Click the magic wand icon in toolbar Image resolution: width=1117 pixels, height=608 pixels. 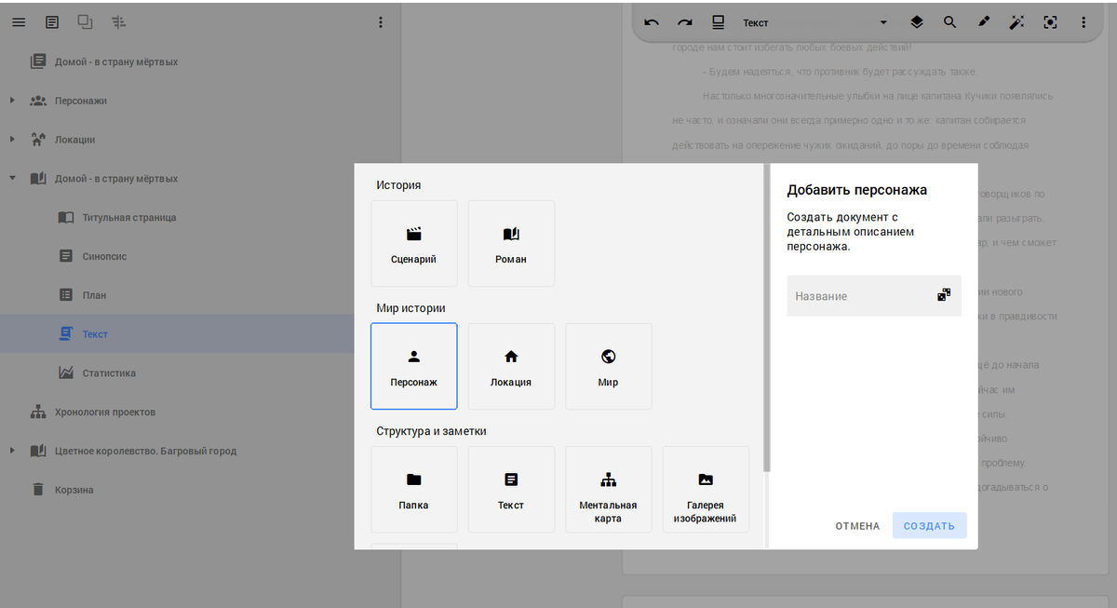(x=1016, y=22)
